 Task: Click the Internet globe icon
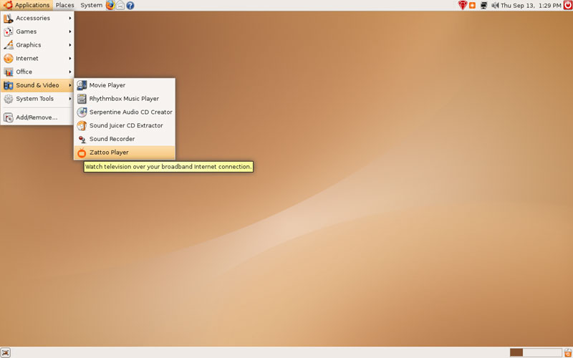coord(9,59)
